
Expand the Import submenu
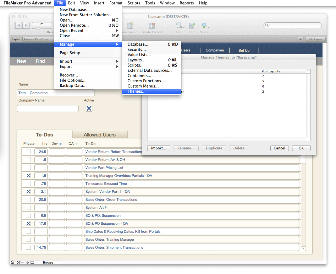pos(88,61)
